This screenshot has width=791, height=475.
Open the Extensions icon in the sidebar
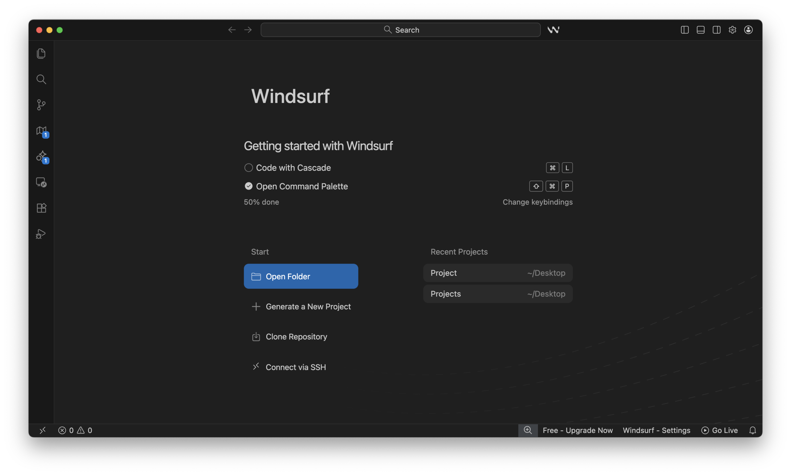click(41, 208)
